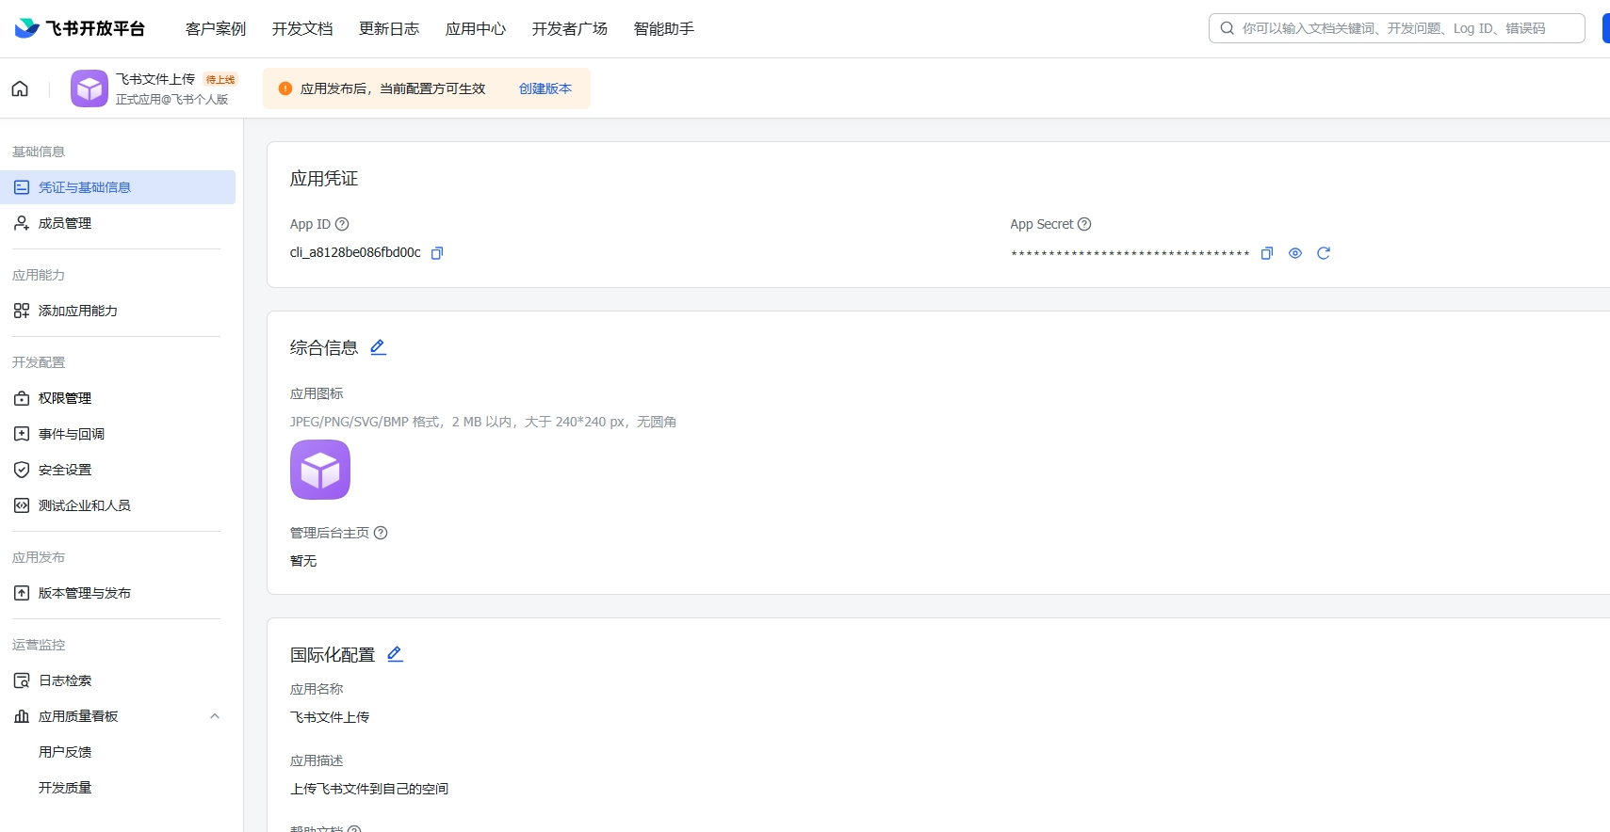Focus the documentation search field
The width and height of the screenshot is (1610, 832).
[1396, 28]
